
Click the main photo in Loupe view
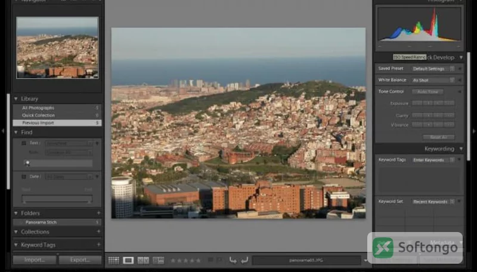(238, 123)
